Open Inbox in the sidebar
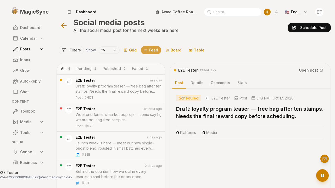Screen dimensions: 335x188 pos(28,60)
